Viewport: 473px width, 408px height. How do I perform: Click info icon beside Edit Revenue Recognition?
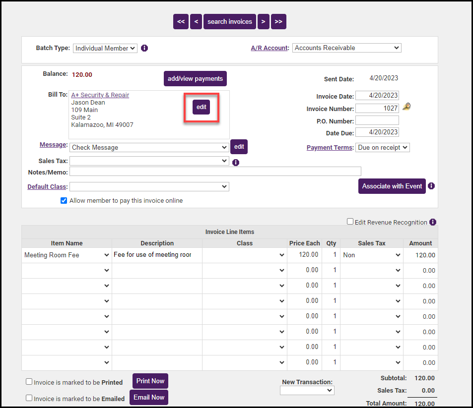(x=433, y=222)
